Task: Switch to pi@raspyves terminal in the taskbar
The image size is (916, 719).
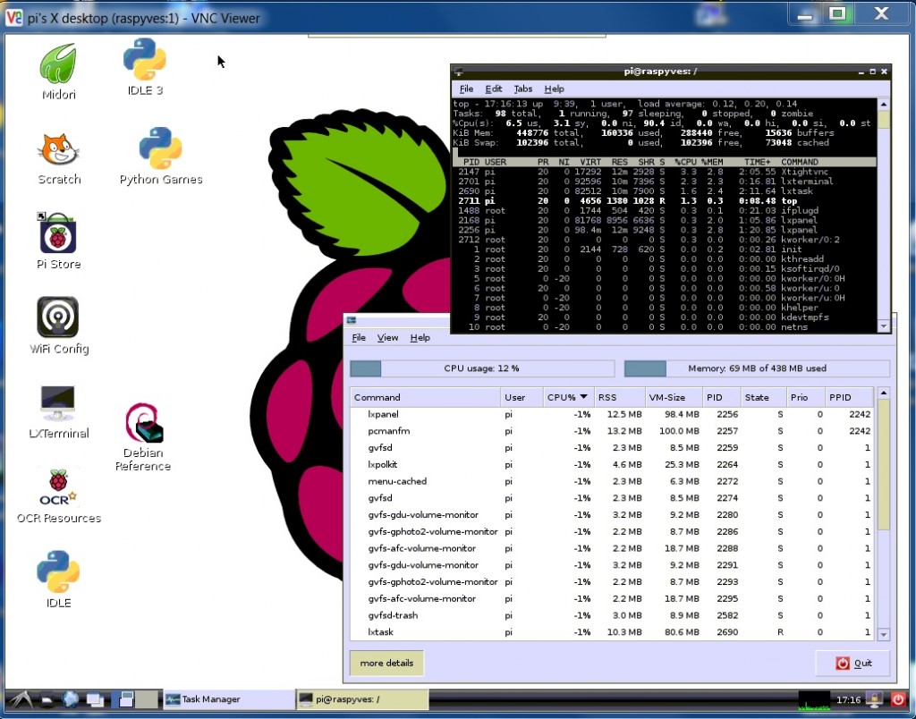Action: (x=362, y=699)
